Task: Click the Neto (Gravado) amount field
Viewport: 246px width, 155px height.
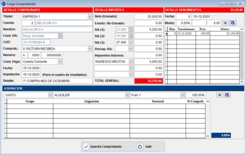Action: click(x=148, y=17)
